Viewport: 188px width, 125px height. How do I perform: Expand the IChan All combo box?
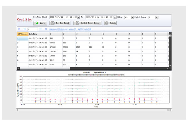[132, 17]
